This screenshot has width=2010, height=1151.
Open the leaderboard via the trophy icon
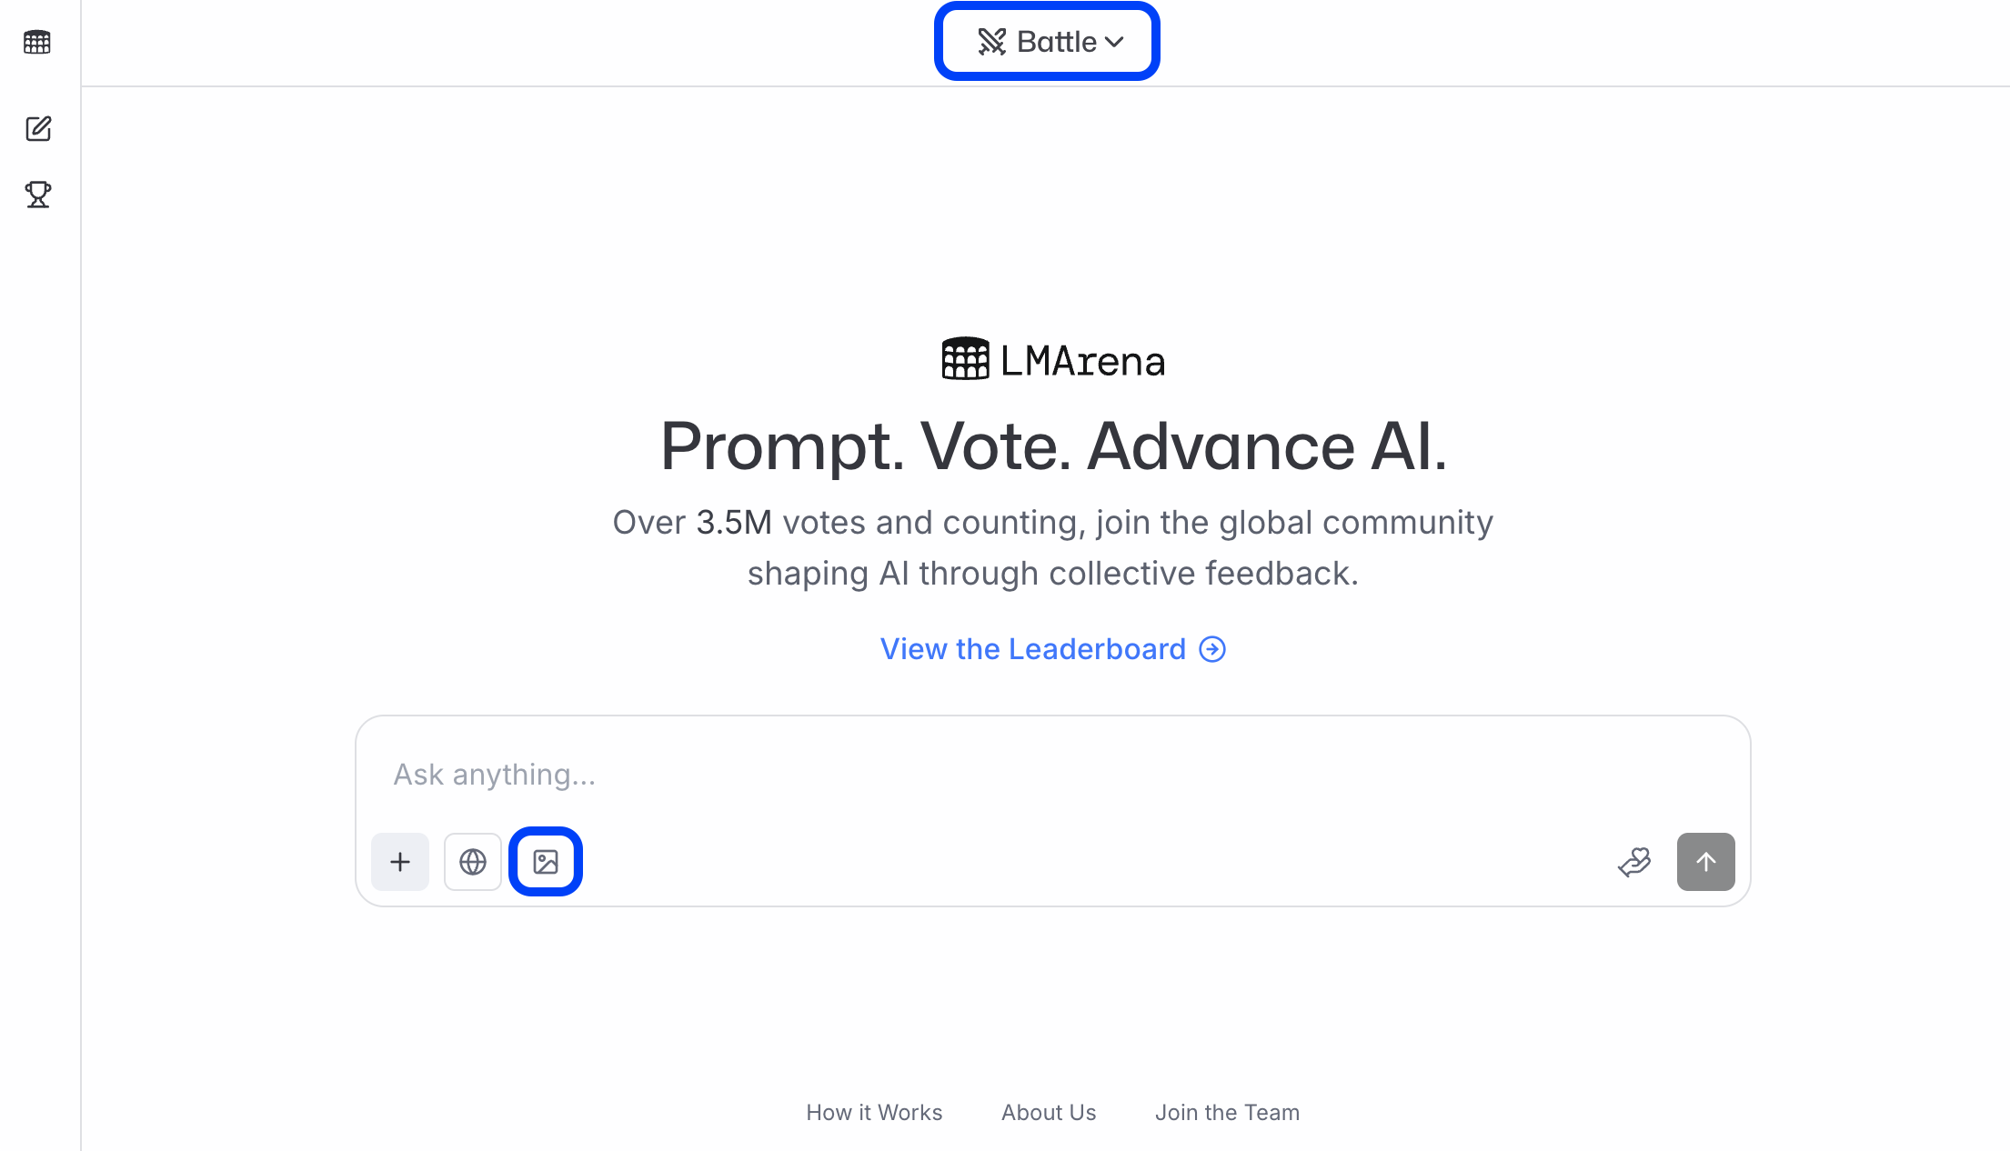(x=38, y=195)
